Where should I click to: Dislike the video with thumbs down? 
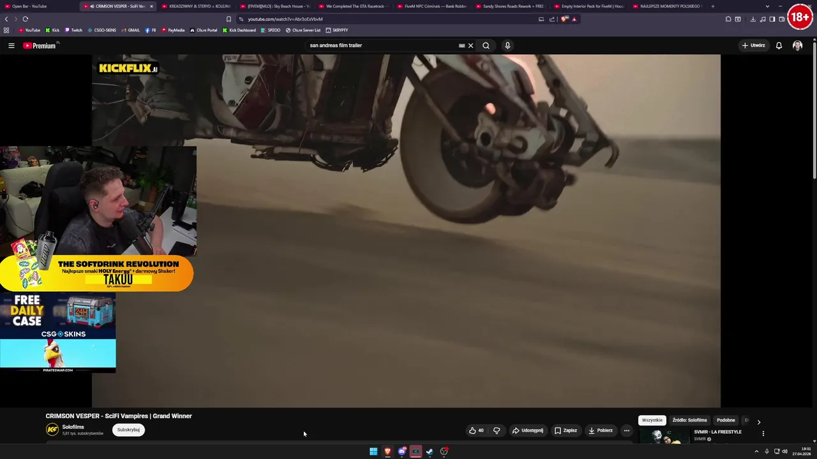(497, 430)
